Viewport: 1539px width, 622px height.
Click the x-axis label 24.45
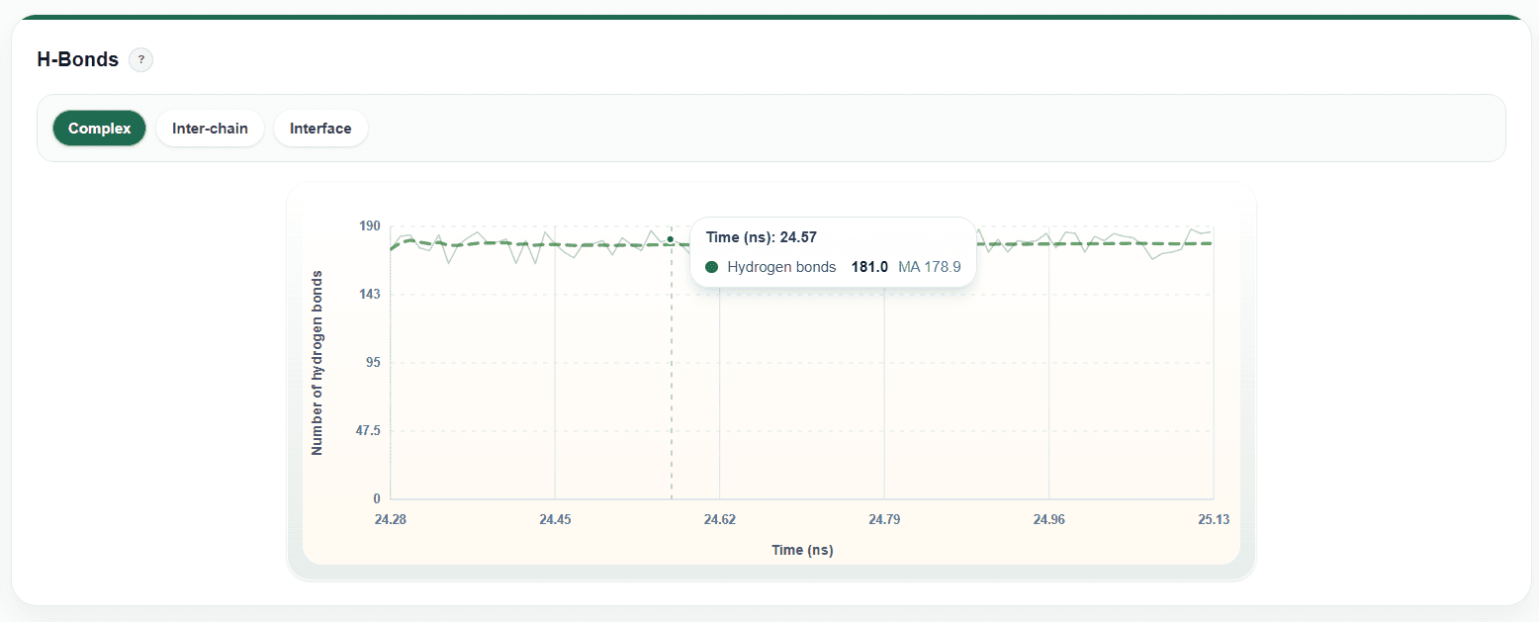point(556,519)
